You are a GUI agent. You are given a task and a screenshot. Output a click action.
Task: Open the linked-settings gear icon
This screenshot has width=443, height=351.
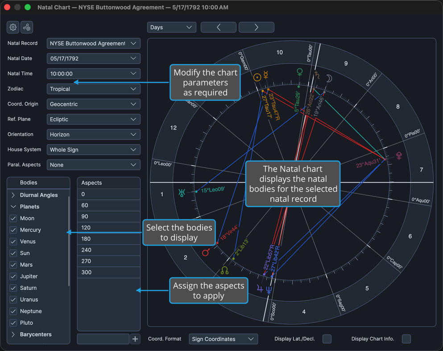coord(27,27)
